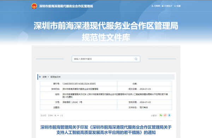Share via the green WeChat icon
212x138 pixels.
click(x=161, y=115)
